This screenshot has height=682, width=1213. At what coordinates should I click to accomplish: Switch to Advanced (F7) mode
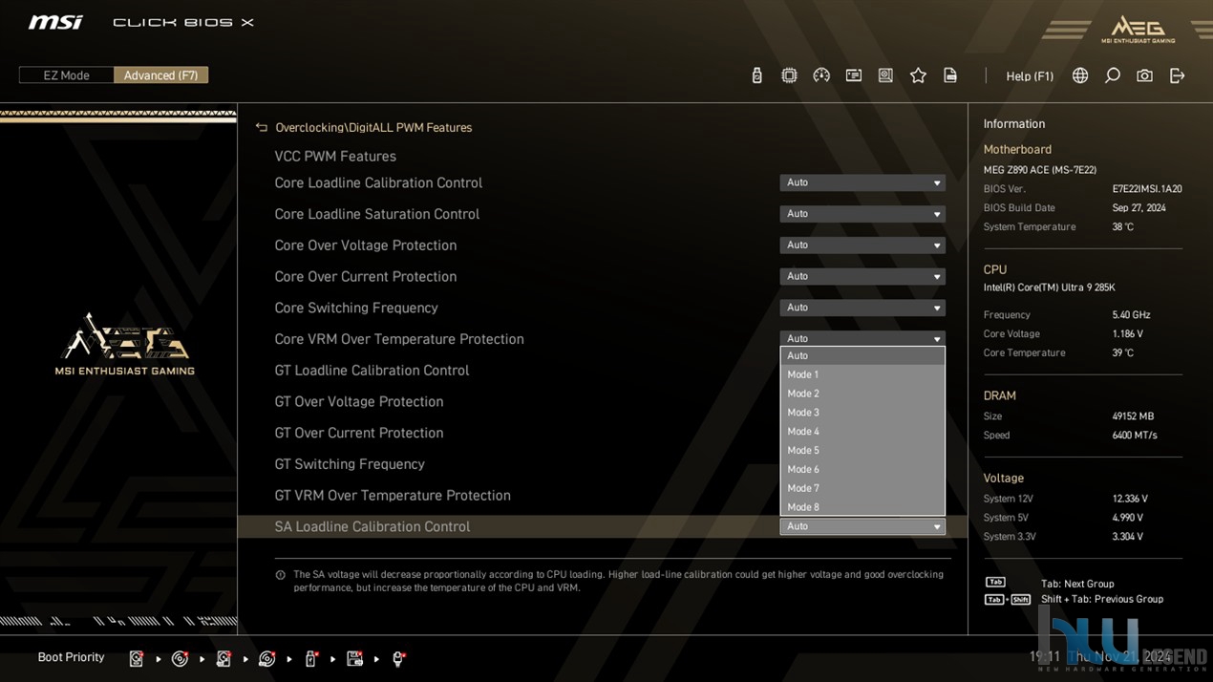tap(160, 75)
